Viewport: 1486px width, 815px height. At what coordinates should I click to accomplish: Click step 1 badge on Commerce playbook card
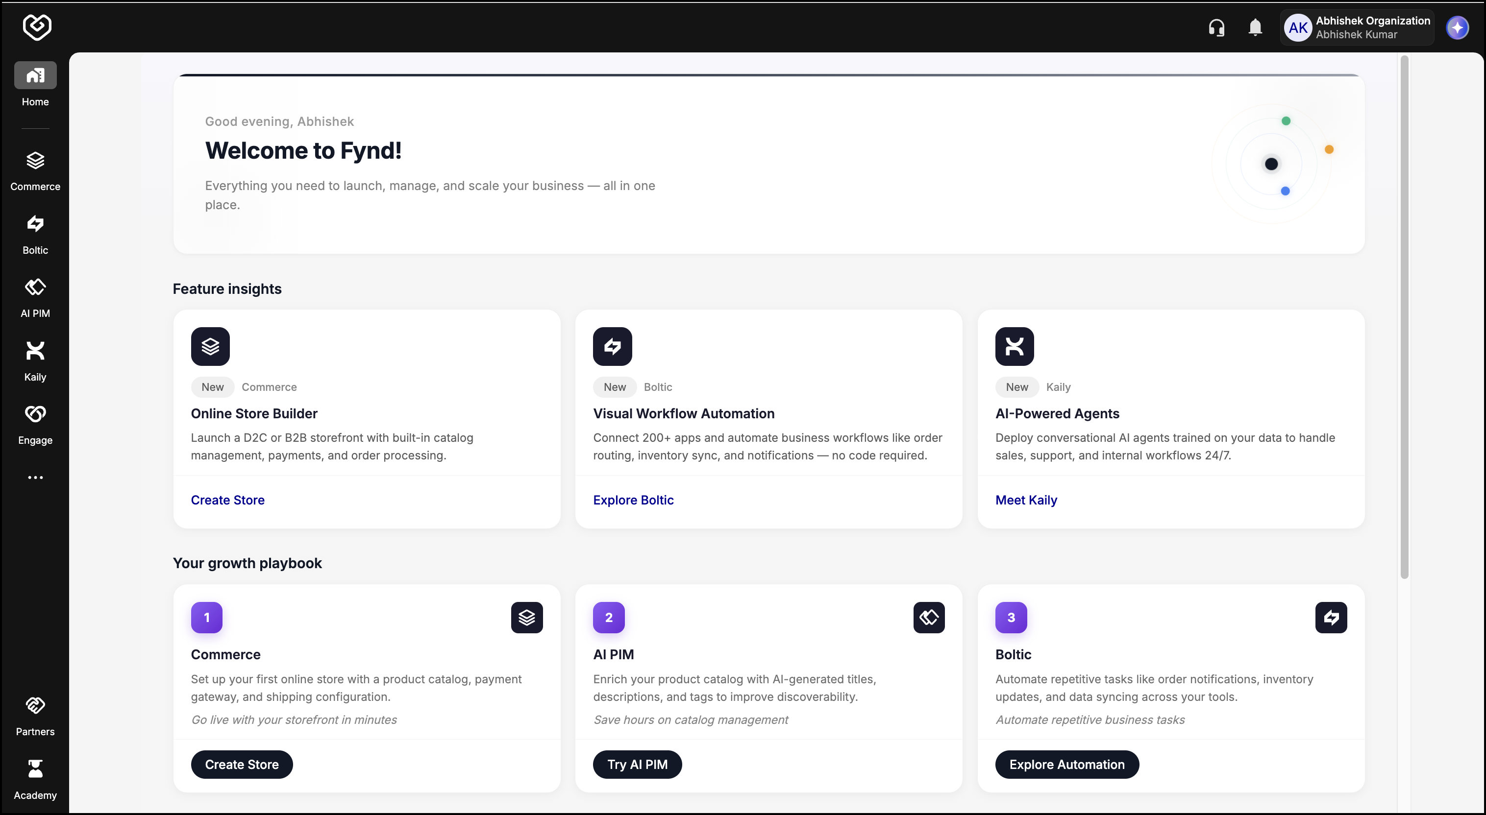click(x=206, y=617)
